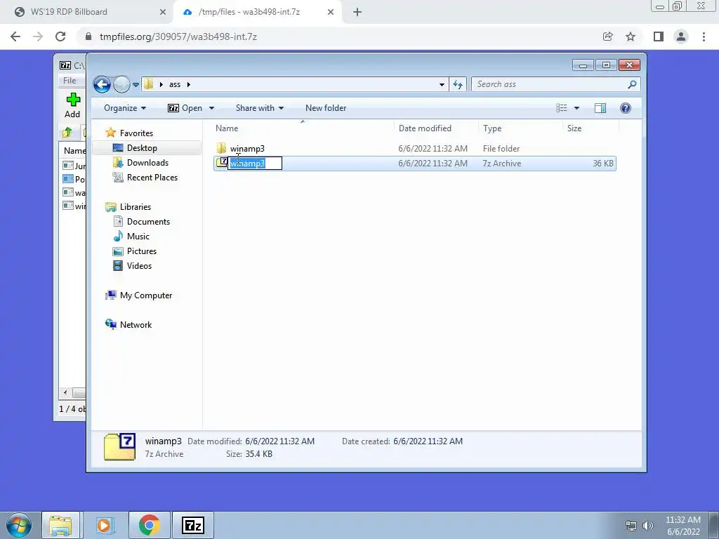Sort by Size column header
This screenshot has height=539, width=719.
pyautogui.click(x=574, y=129)
